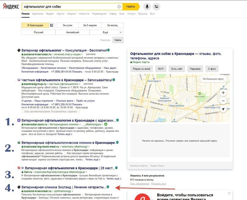The width and height of the screenshot is (247, 200).
Task: Switch to the 'Картинки' tab
Action: click(x=37, y=14)
